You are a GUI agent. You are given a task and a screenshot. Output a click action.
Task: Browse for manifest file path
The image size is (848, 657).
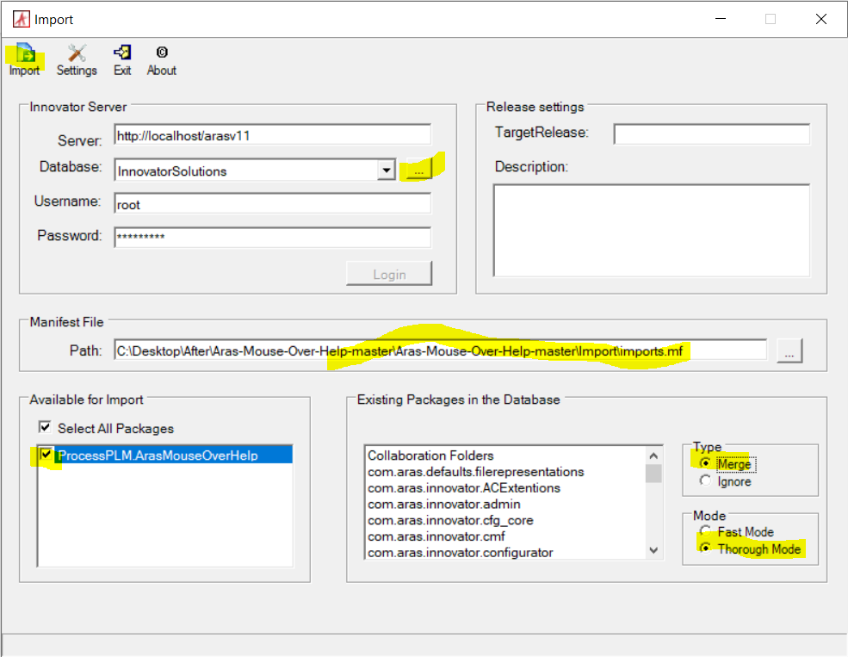click(789, 350)
